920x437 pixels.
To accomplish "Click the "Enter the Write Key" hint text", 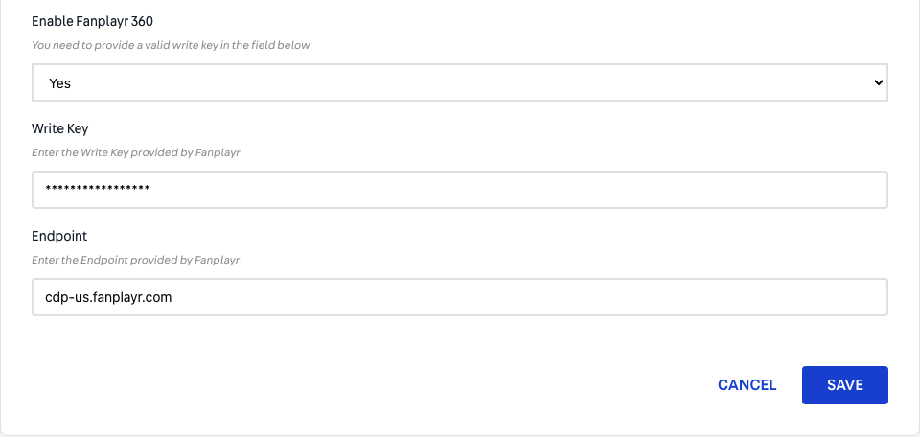I will click(80, 152).
